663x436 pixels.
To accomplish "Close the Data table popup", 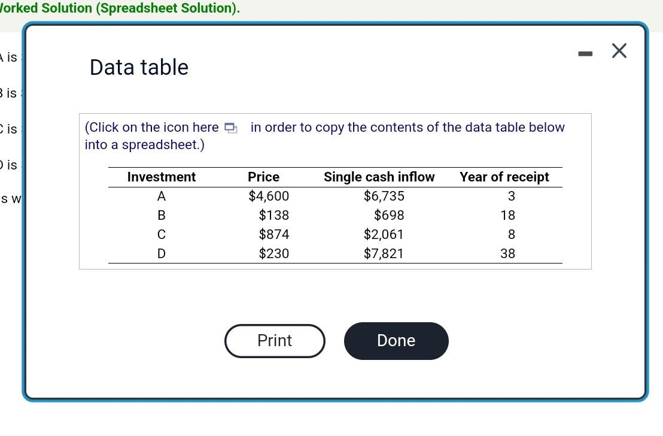I will 619,51.
